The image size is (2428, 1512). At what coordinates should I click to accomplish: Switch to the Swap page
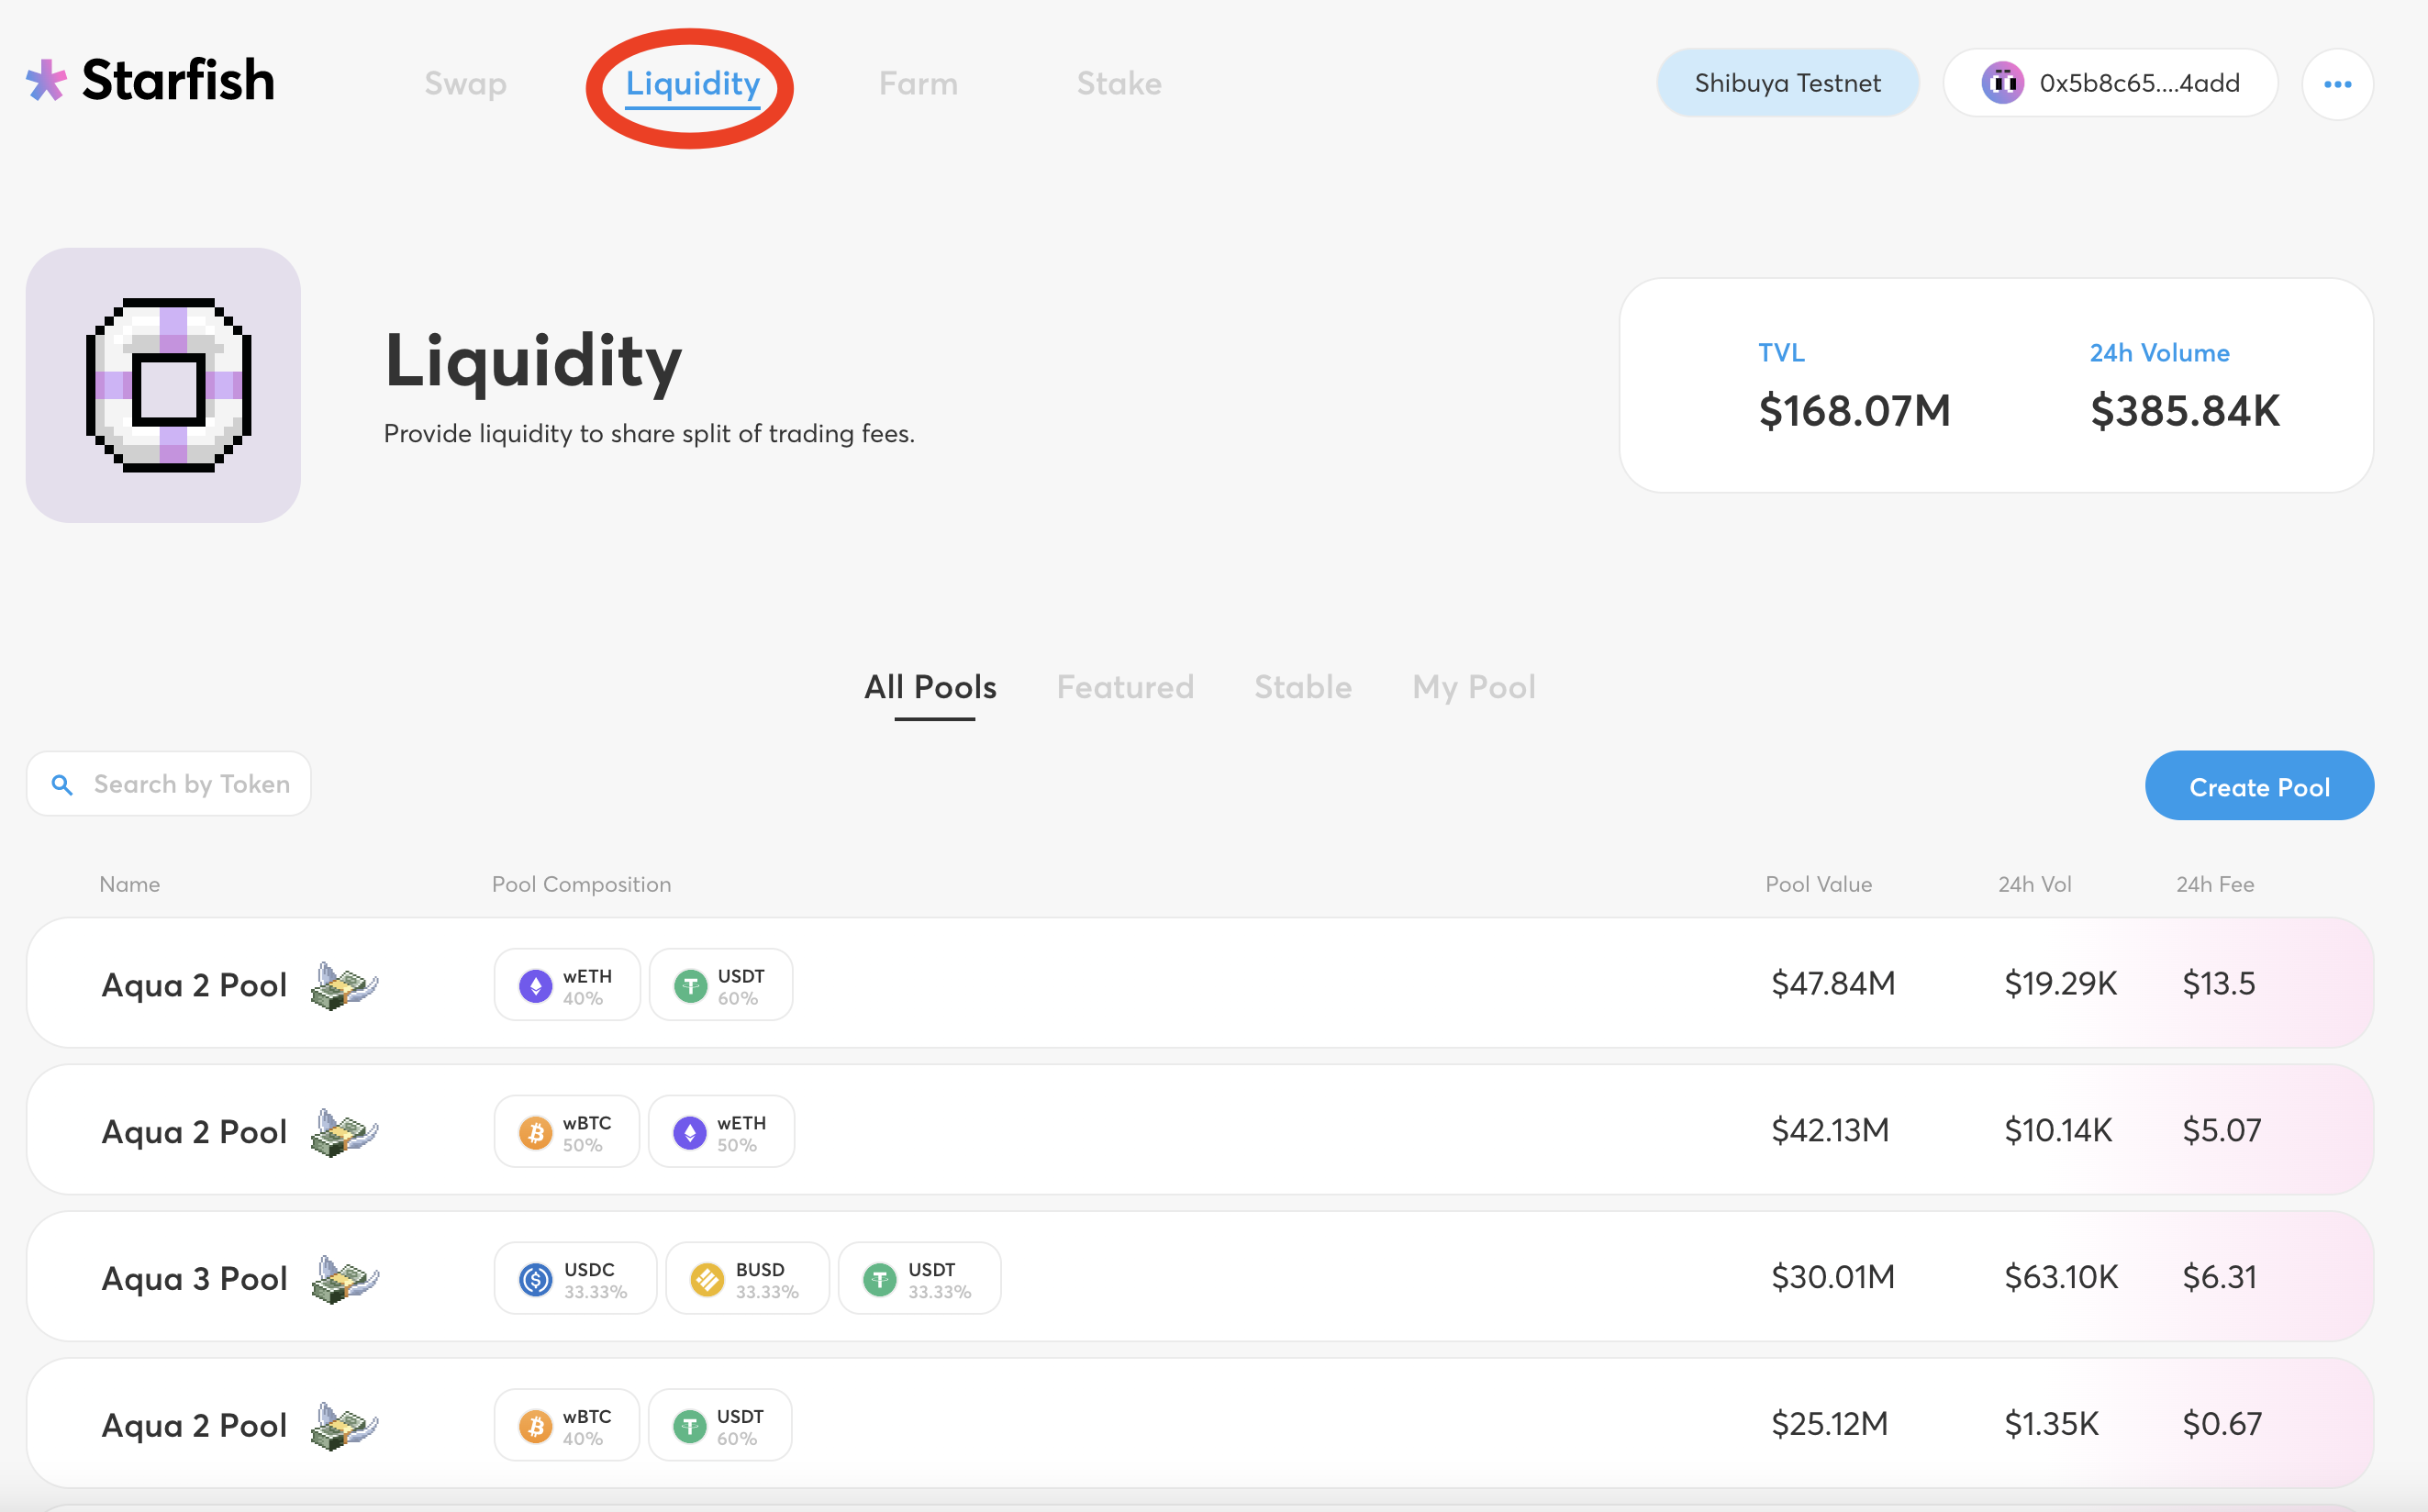(x=465, y=83)
